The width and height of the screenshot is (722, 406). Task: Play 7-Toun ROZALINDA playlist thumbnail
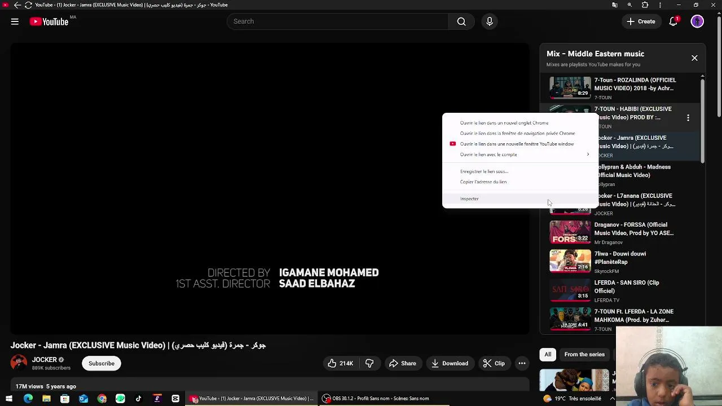coord(570,88)
